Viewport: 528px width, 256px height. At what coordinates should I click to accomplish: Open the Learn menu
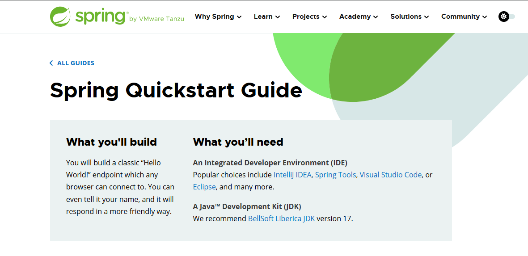267,17
